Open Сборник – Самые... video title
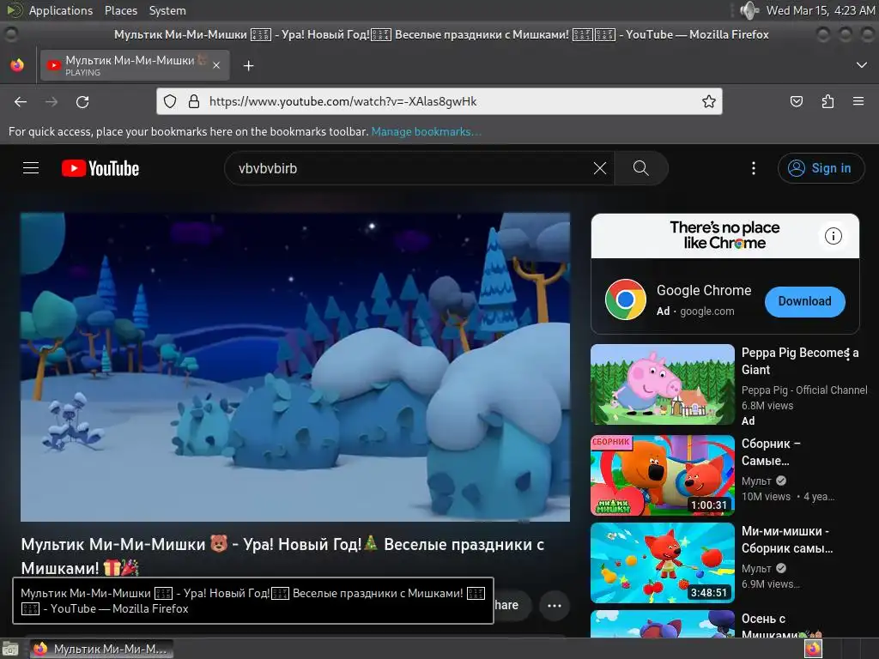 click(x=771, y=452)
